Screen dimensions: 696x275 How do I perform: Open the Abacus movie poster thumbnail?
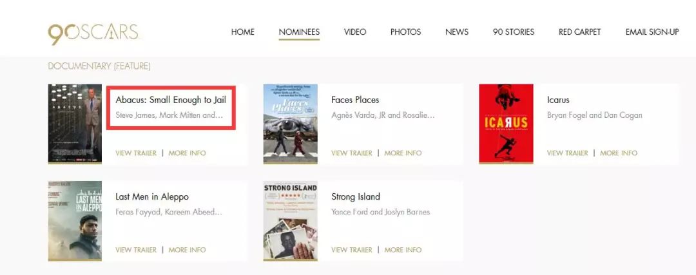(x=75, y=124)
